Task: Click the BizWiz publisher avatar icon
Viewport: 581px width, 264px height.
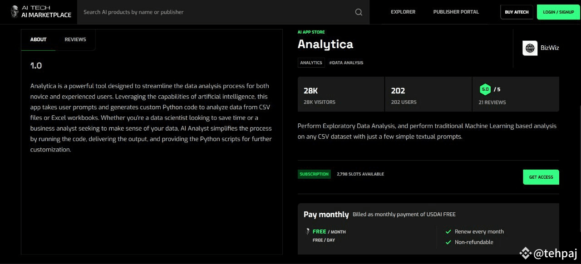Action: click(530, 48)
